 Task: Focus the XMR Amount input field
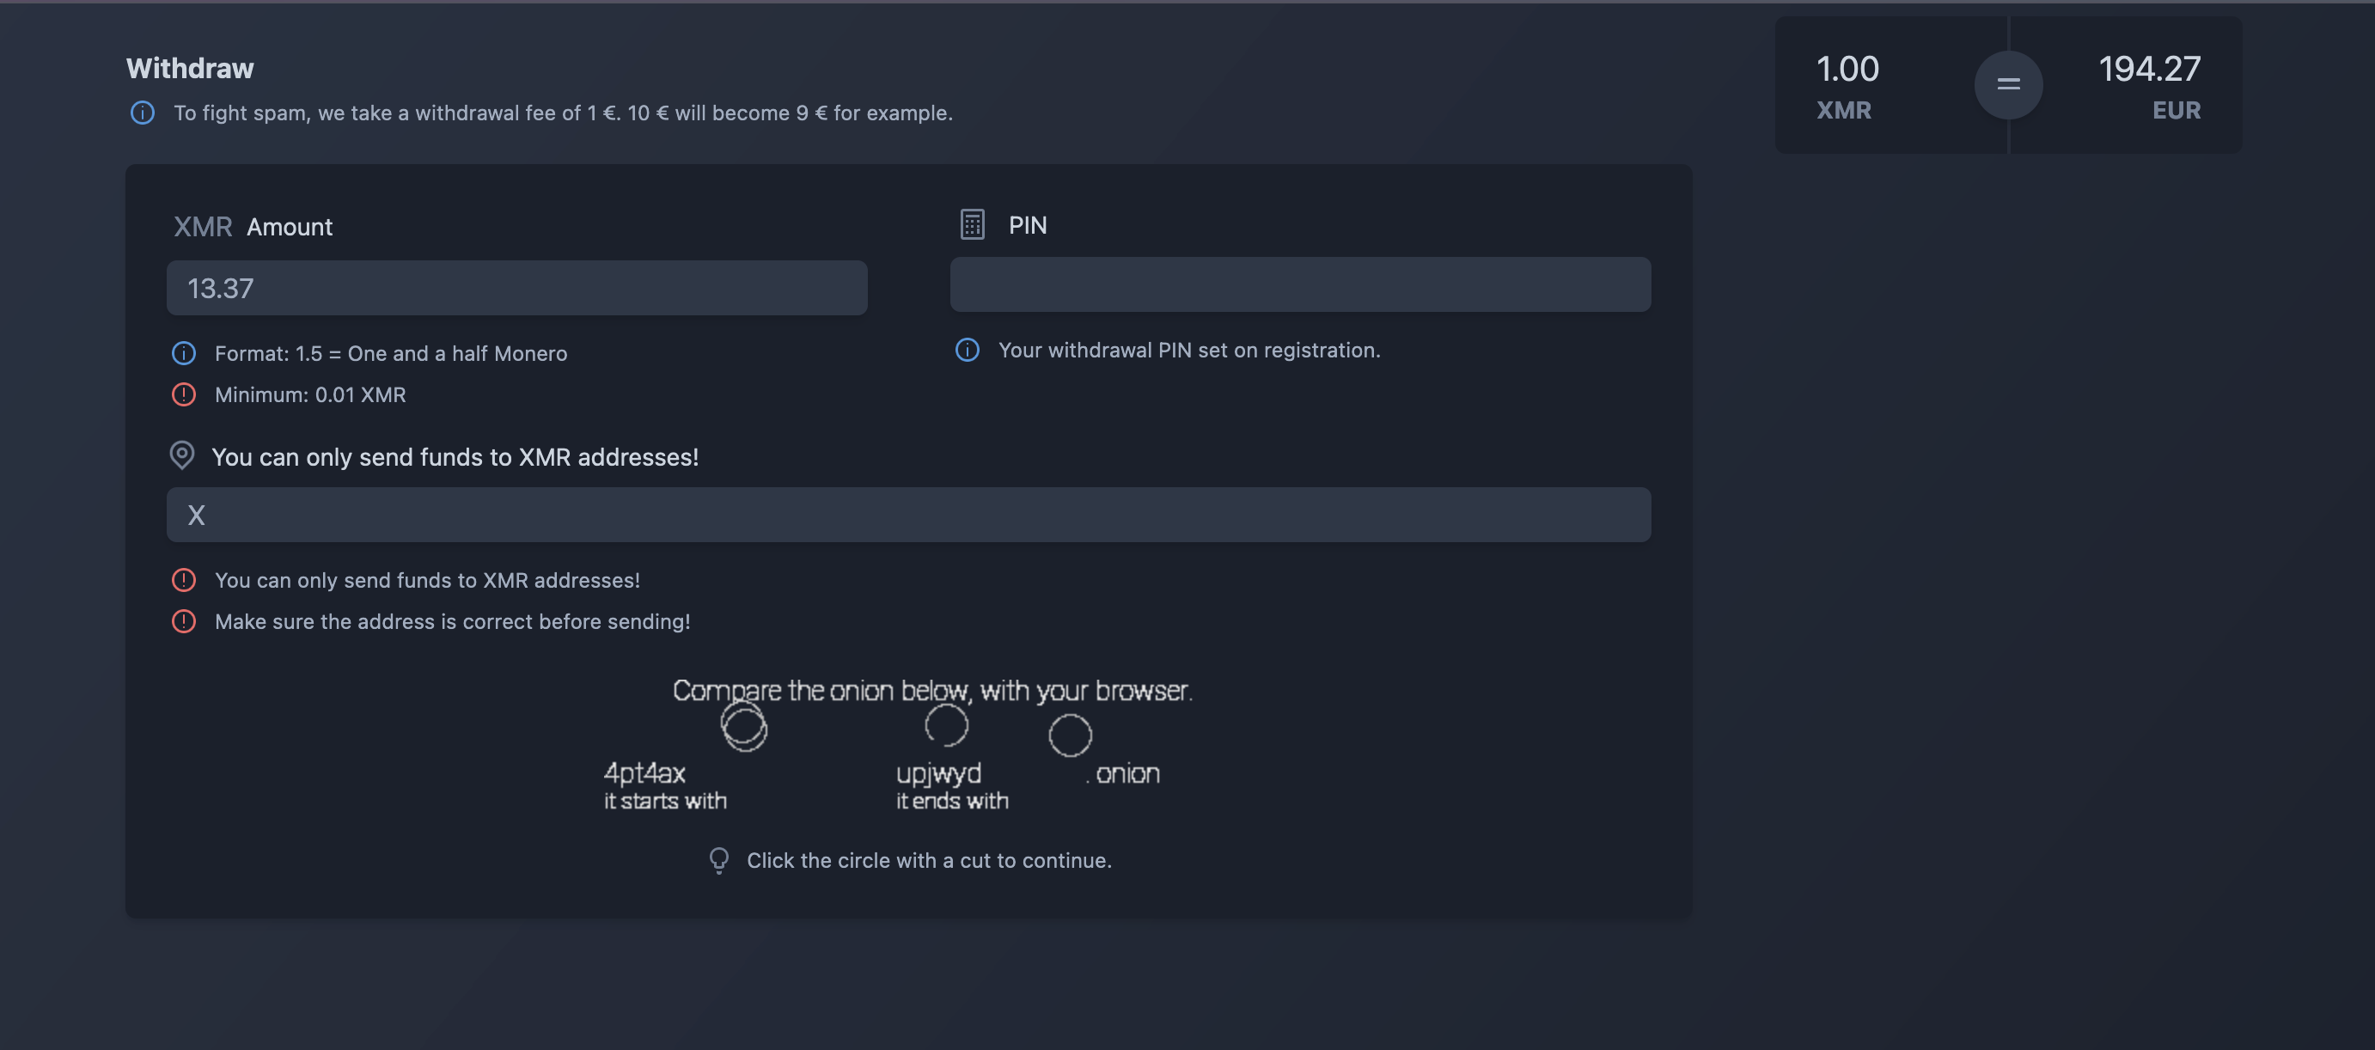pos(516,288)
